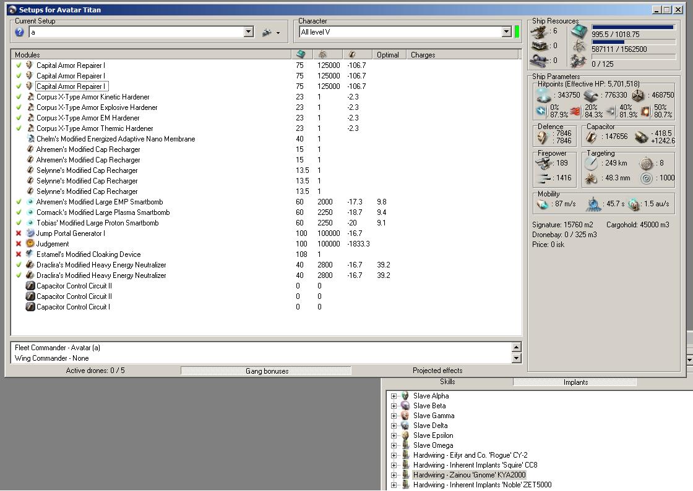The width and height of the screenshot is (693, 491).
Task: Click the capacitor usage column header icon
Action: [x=352, y=54]
